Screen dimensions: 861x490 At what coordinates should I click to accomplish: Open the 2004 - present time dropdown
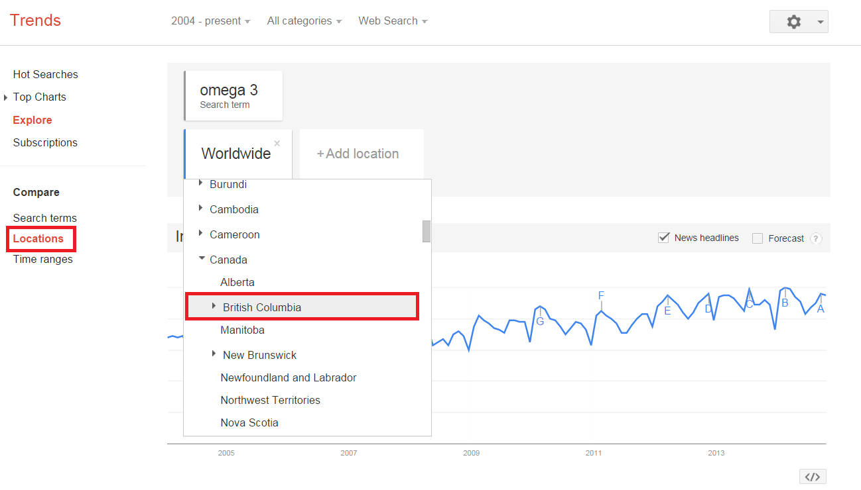click(x=210, y=21)
